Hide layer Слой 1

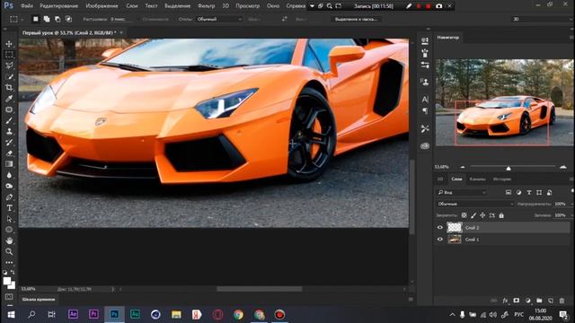pos(440,240)
